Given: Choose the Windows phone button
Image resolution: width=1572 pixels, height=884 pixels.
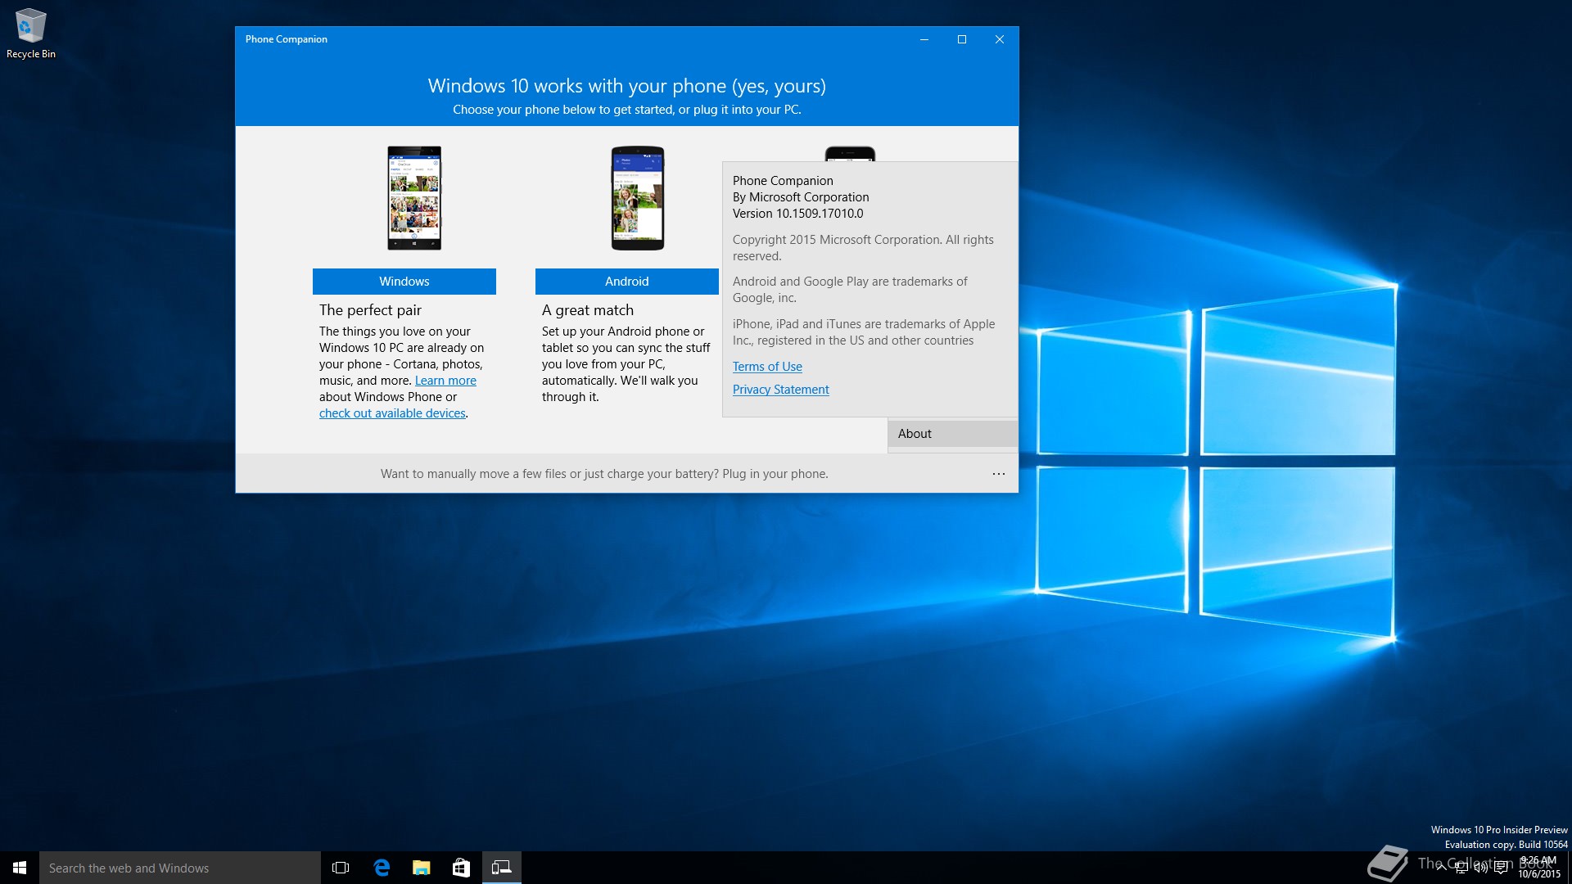Looking at the screenshot, I should [x=404, y=282].
